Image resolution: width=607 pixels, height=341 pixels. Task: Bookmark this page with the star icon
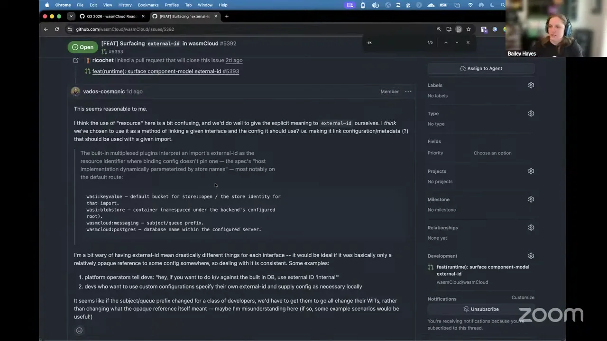coord(469,29)
